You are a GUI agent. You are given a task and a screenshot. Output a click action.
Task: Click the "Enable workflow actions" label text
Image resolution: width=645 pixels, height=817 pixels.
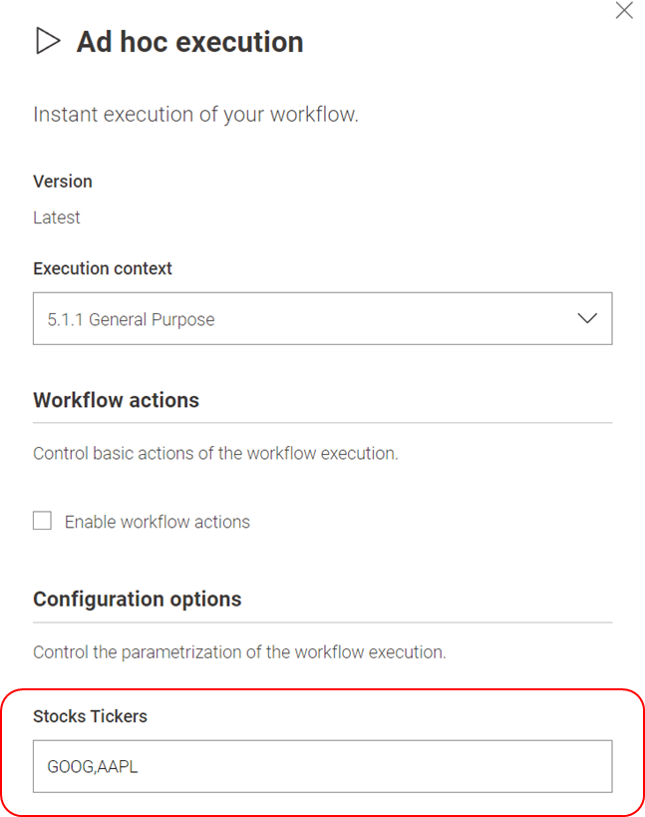click(157, 522)
